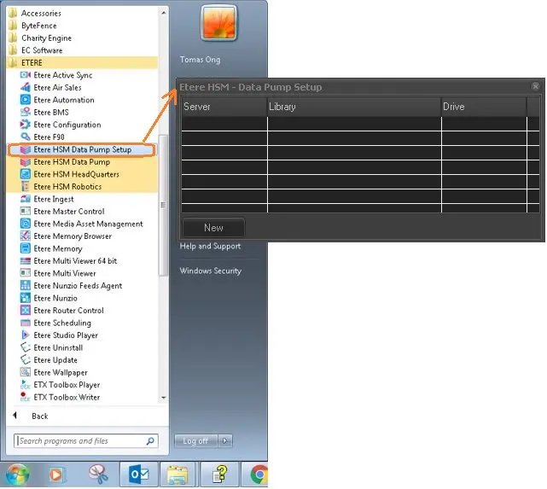Click the Search programs and files field

click(81, 441)
